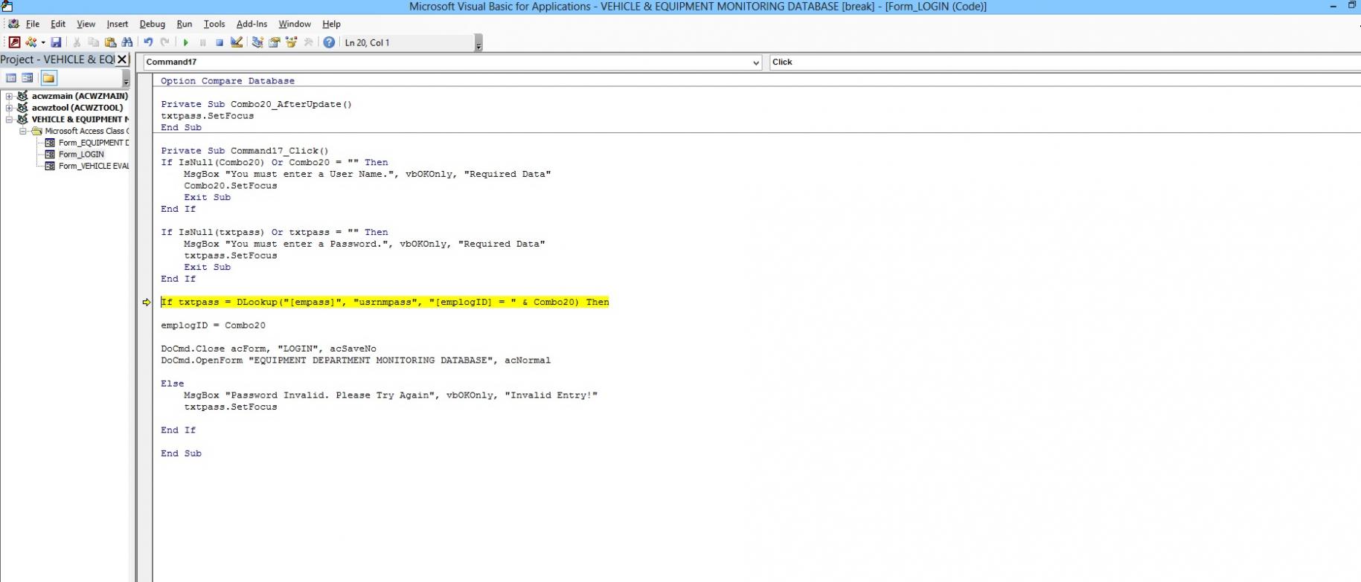
Task: Expand the acwzmain project node
Action: coord(9,96)
